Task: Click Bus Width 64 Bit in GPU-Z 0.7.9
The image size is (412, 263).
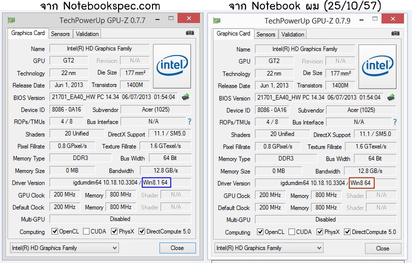Action: point(375,158)
